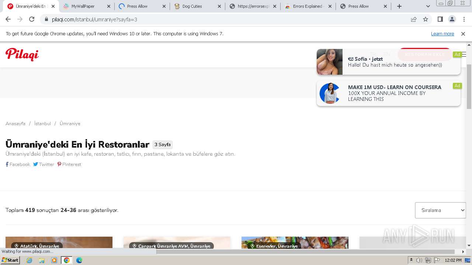Click the volume speaker tray icon
The height and width of the screenshot is (265, 472).
point(419,260)
